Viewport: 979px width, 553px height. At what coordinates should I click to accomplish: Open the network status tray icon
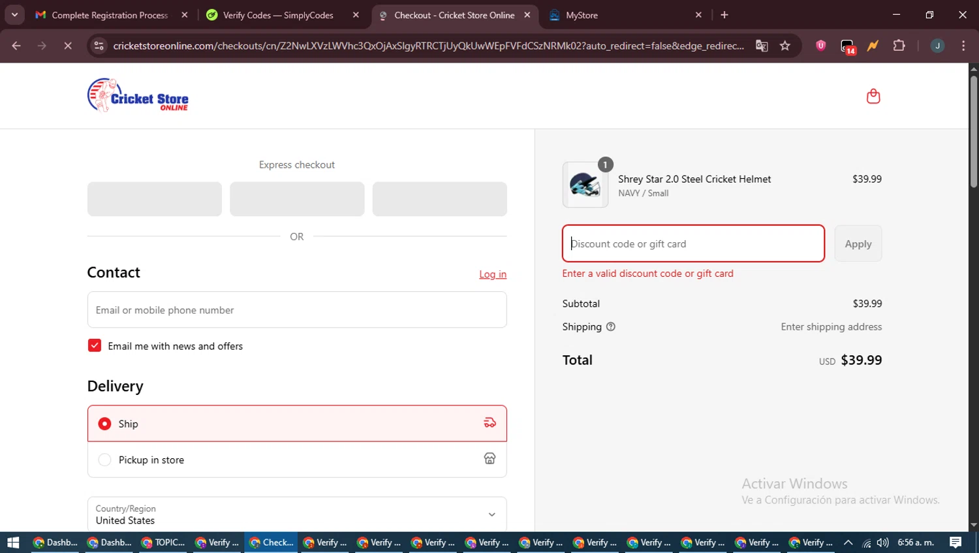tap(866, 543)
